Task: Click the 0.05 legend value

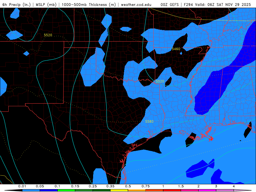Action: pos(40,186)
